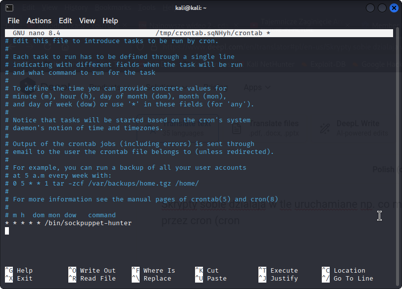Image resolution: width=402 pixels, height=289 pixels.
Task: Open the Help menu
Action: pyautogui.click(x=110, y=21)
